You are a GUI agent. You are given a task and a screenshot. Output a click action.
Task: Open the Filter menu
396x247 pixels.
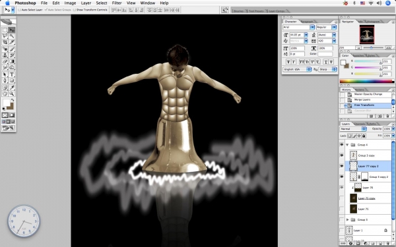coord(117,3)
